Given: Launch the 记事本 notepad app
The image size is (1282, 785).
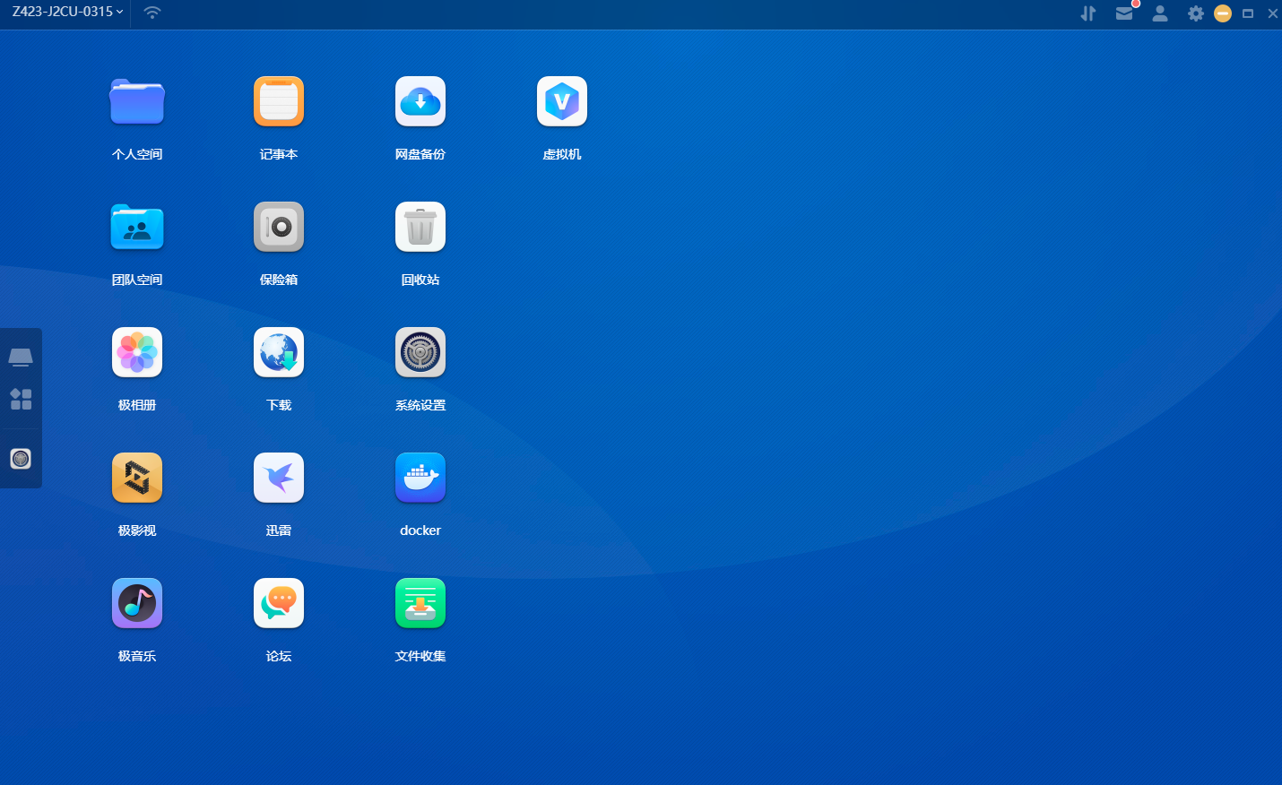Looking at the screenshot, I should [279, 101].
